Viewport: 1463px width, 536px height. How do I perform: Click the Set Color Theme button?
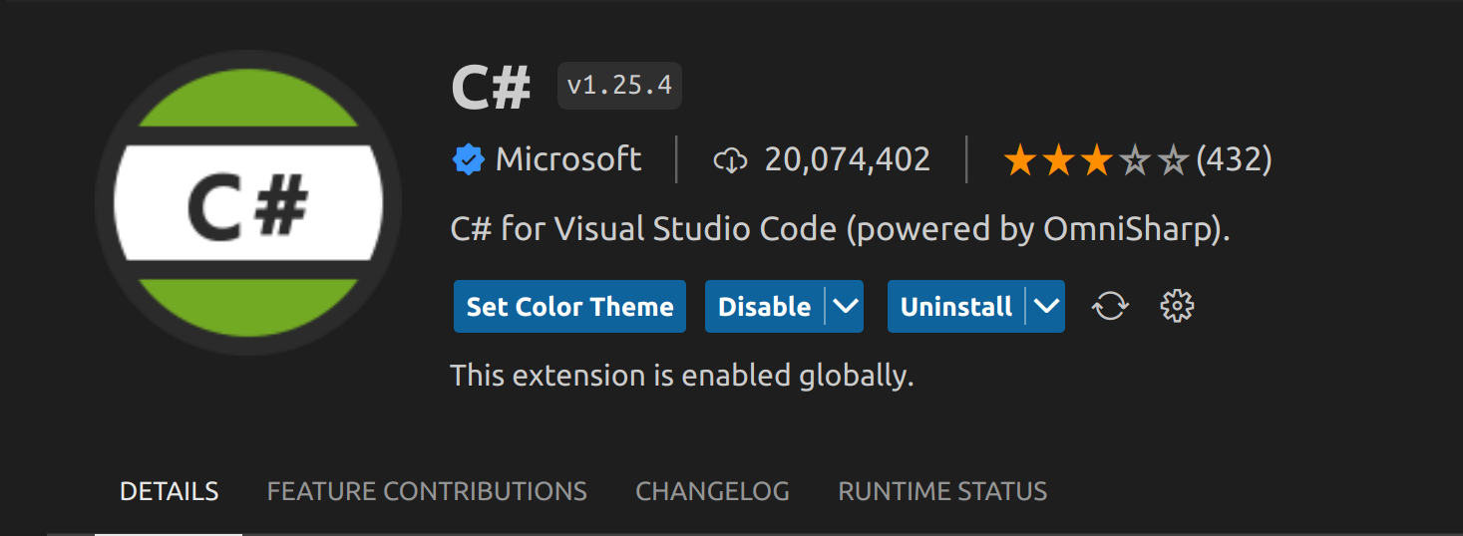(569, 306)
